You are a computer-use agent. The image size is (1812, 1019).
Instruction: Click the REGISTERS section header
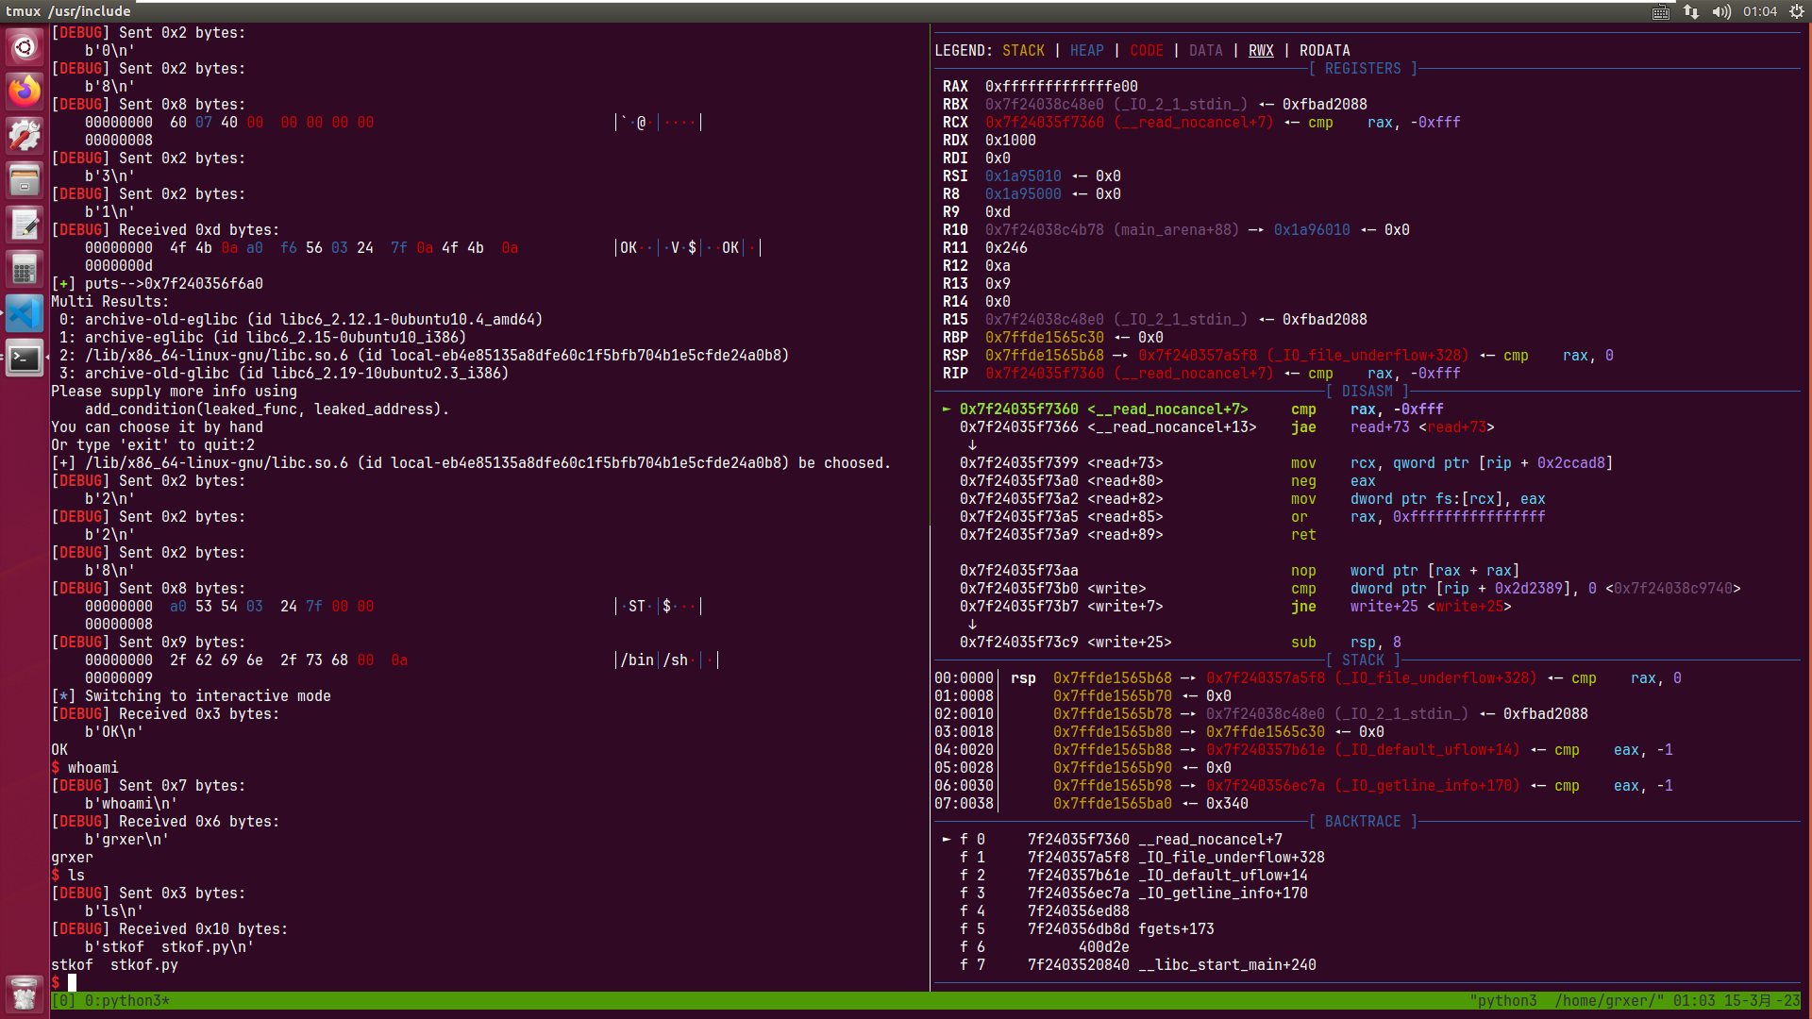click(1363, 69)
